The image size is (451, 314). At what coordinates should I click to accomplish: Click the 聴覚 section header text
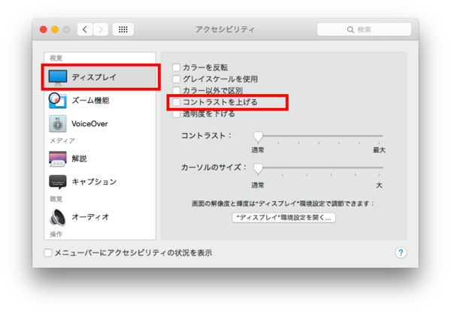(x=56, y=199)
